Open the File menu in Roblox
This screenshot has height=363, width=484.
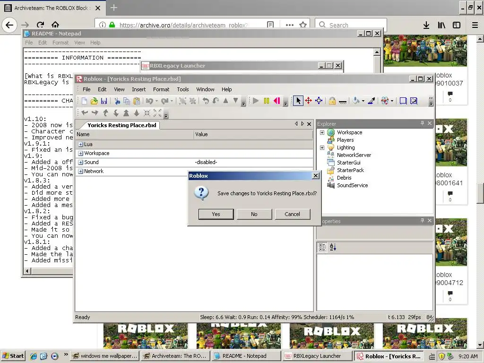point(87,89)
